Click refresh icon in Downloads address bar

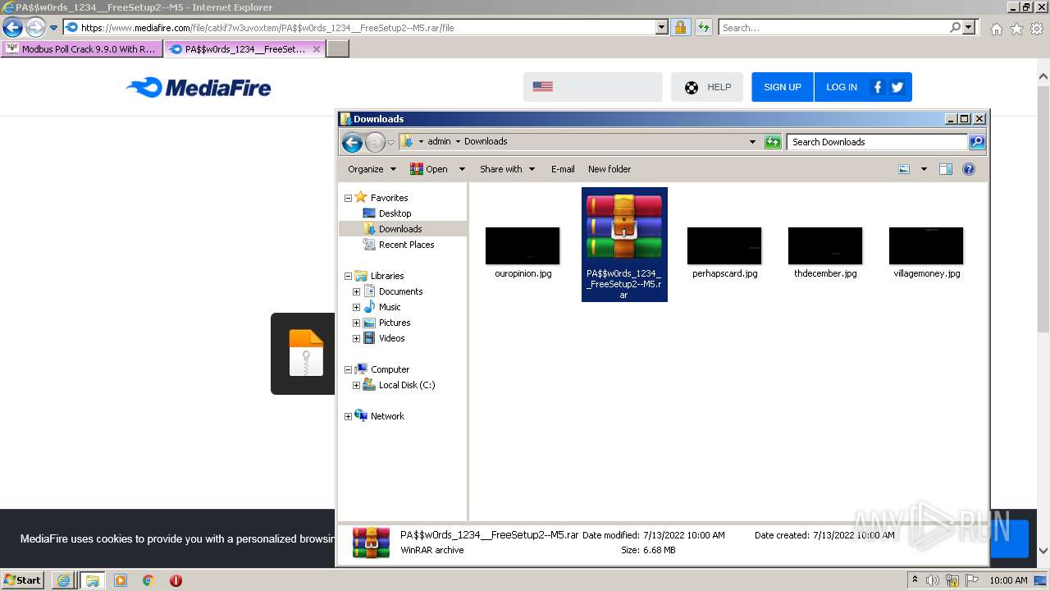coord(773,142)
